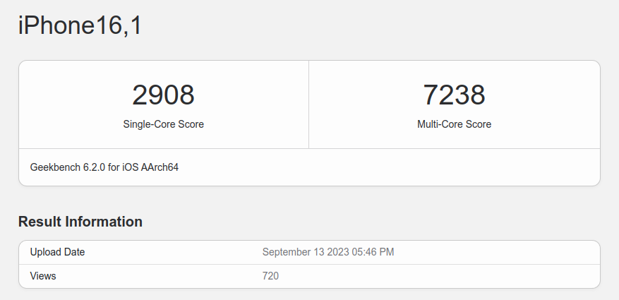Click the AArch64 architecture text
The width and height of the screenshot is (619, 300).
pyautogui.click(x=160, y=168)
